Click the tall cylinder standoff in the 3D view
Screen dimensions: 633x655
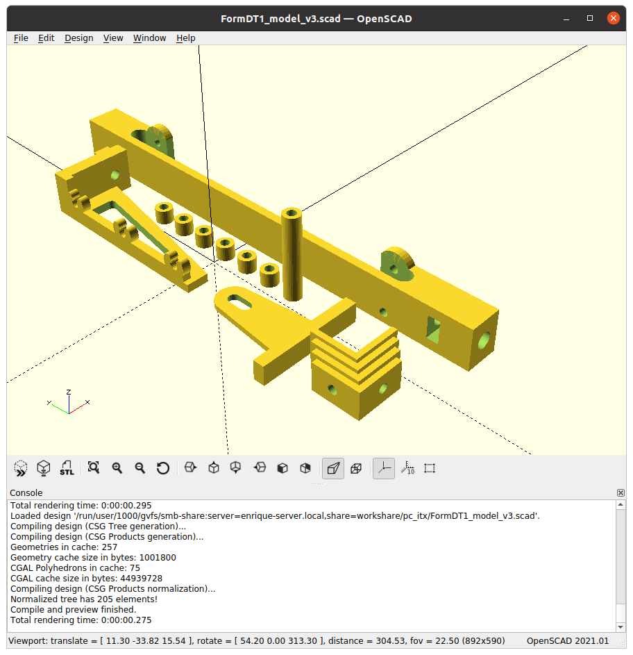coord(292,254)
